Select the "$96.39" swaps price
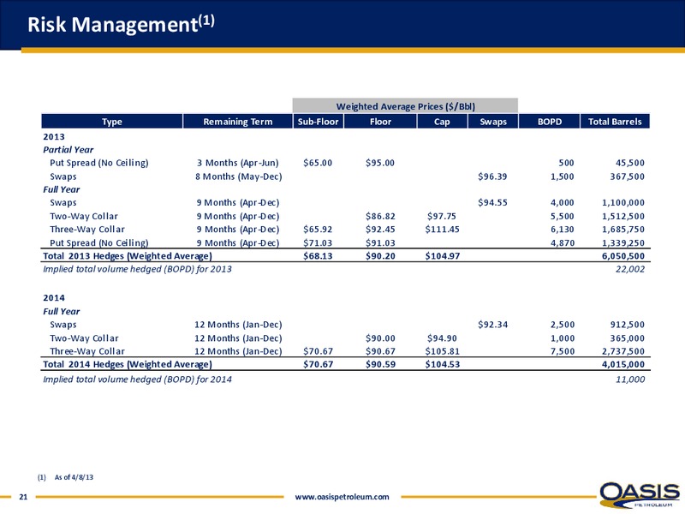This screenshot has height=514, width=685. 492,176
